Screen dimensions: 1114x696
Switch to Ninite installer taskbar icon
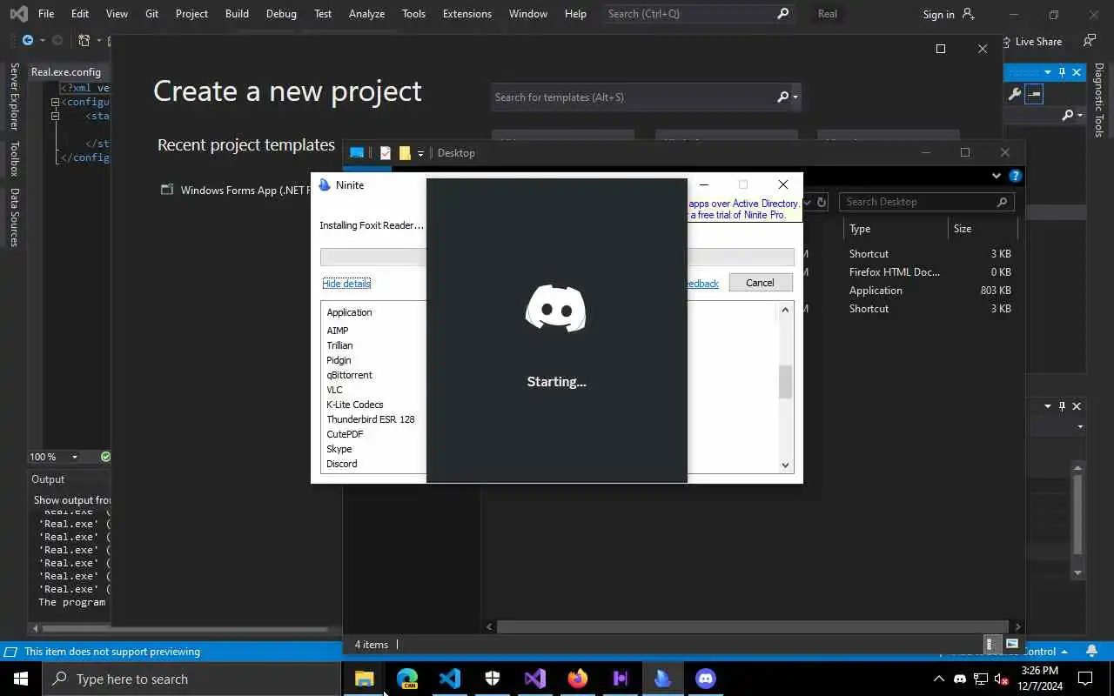tap(663, 679)
